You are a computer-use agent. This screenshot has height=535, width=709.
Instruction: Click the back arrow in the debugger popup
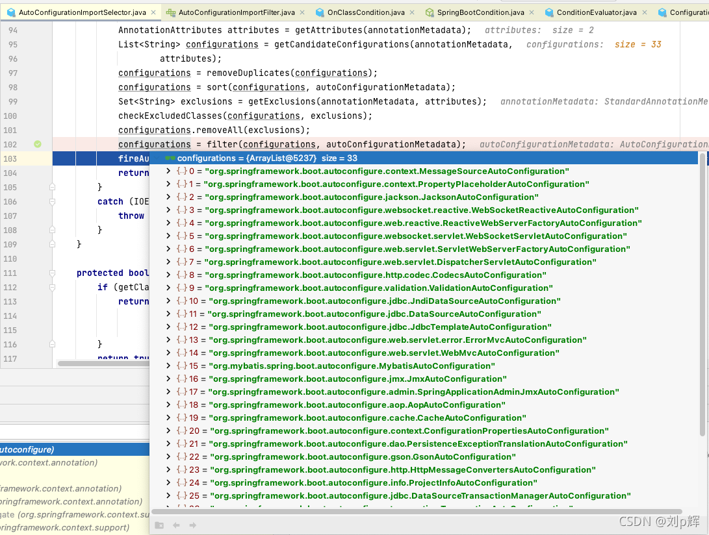point(176,525)
